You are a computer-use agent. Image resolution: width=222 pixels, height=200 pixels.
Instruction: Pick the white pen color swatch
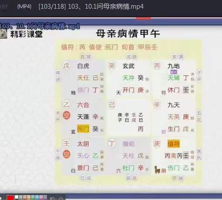coord(17,197)
